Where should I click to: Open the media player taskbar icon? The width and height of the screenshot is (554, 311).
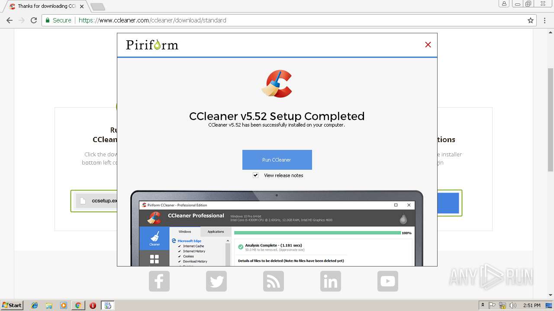click(64, 305)
